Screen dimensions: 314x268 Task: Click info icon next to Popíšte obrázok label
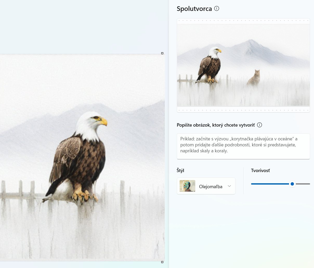tap(259, 125)
